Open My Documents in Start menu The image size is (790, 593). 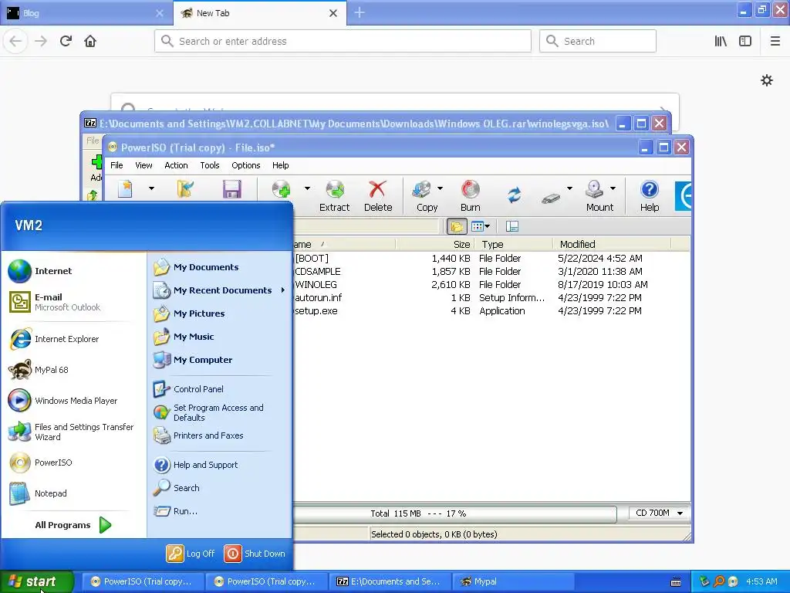(x=220, y=267)
